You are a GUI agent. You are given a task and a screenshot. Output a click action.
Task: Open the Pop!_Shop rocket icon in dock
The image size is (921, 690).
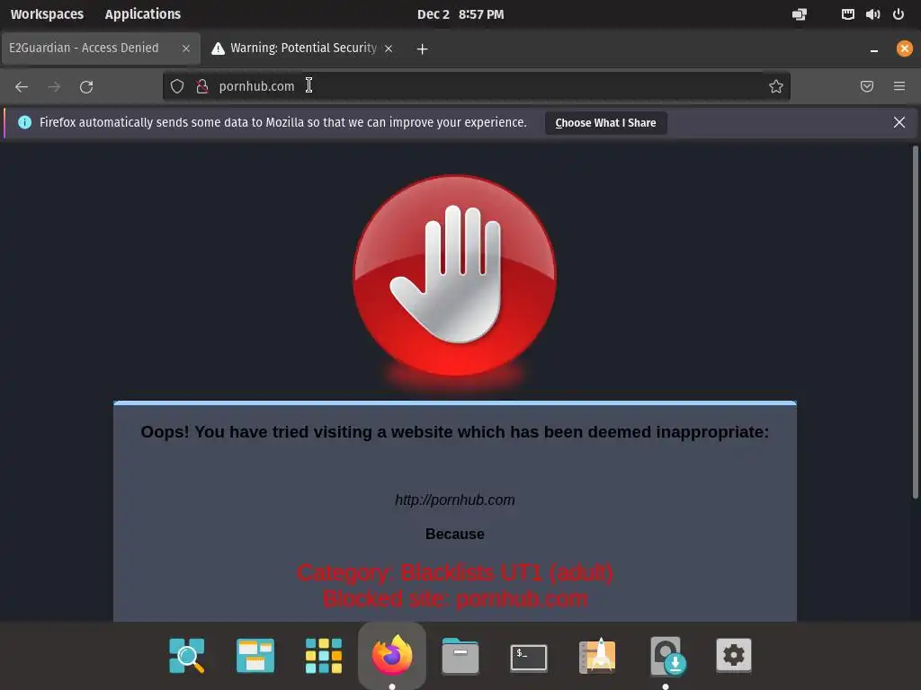[597, 655]
